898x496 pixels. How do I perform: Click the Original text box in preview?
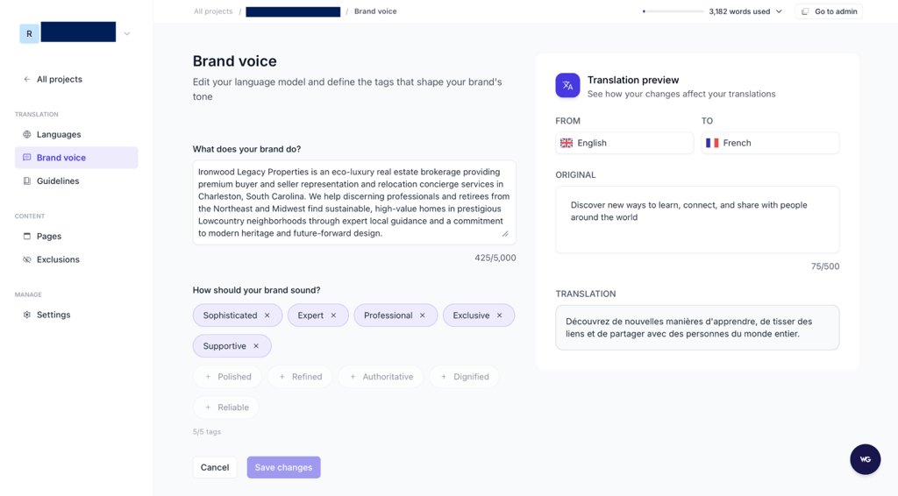pyautogui.click(x=697, y=220)
